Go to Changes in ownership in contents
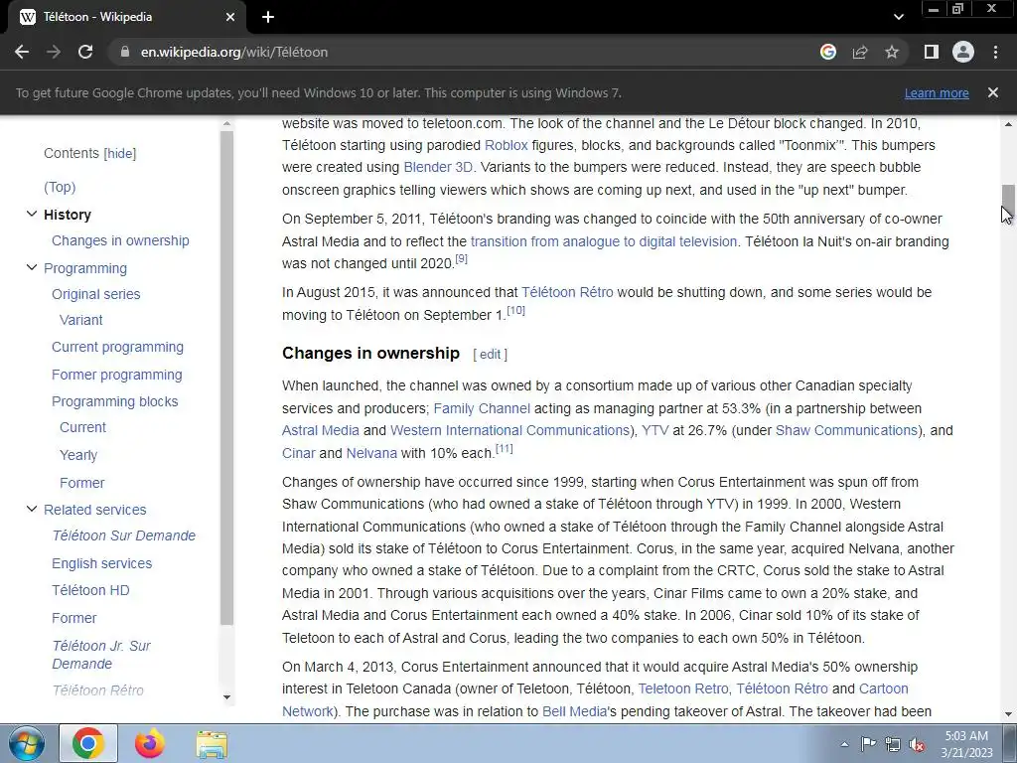 click(x=120, y=240)
